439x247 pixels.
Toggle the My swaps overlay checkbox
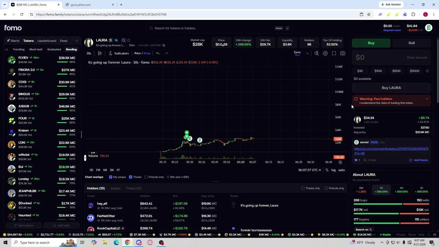point(110,177)
